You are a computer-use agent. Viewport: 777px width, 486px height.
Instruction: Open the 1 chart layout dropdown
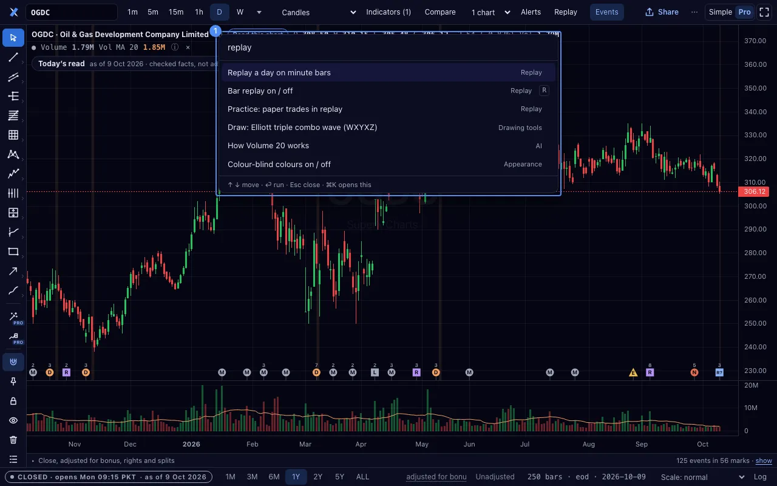(x=490, y=12)
